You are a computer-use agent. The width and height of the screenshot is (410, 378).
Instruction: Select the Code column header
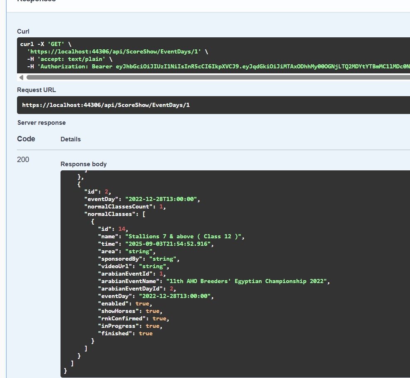coord(26,139)
